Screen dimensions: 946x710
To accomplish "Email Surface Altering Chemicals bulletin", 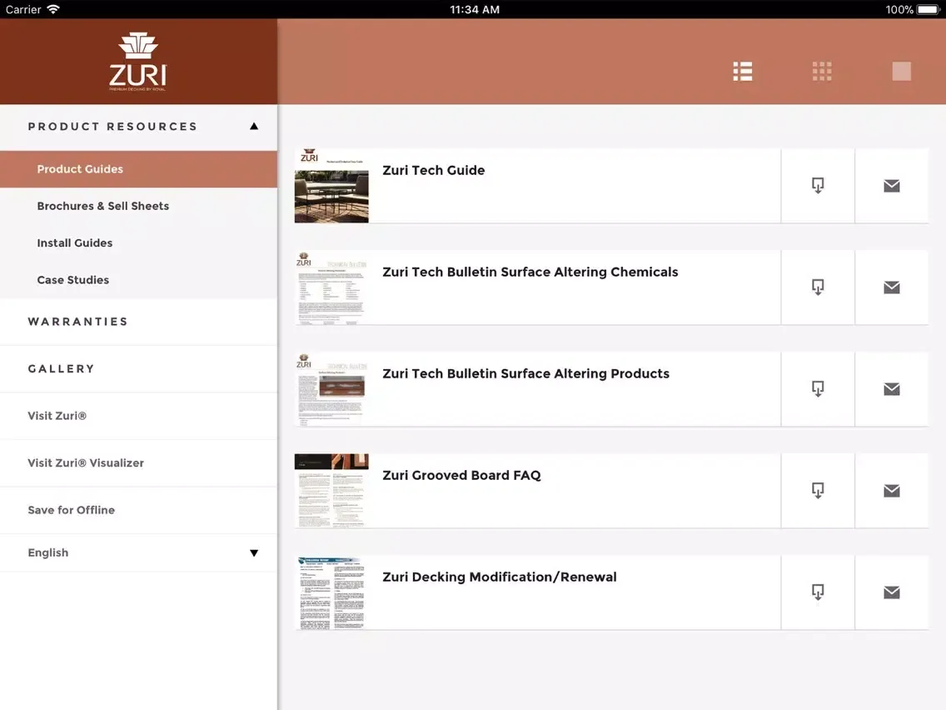I will pos(892,287).
